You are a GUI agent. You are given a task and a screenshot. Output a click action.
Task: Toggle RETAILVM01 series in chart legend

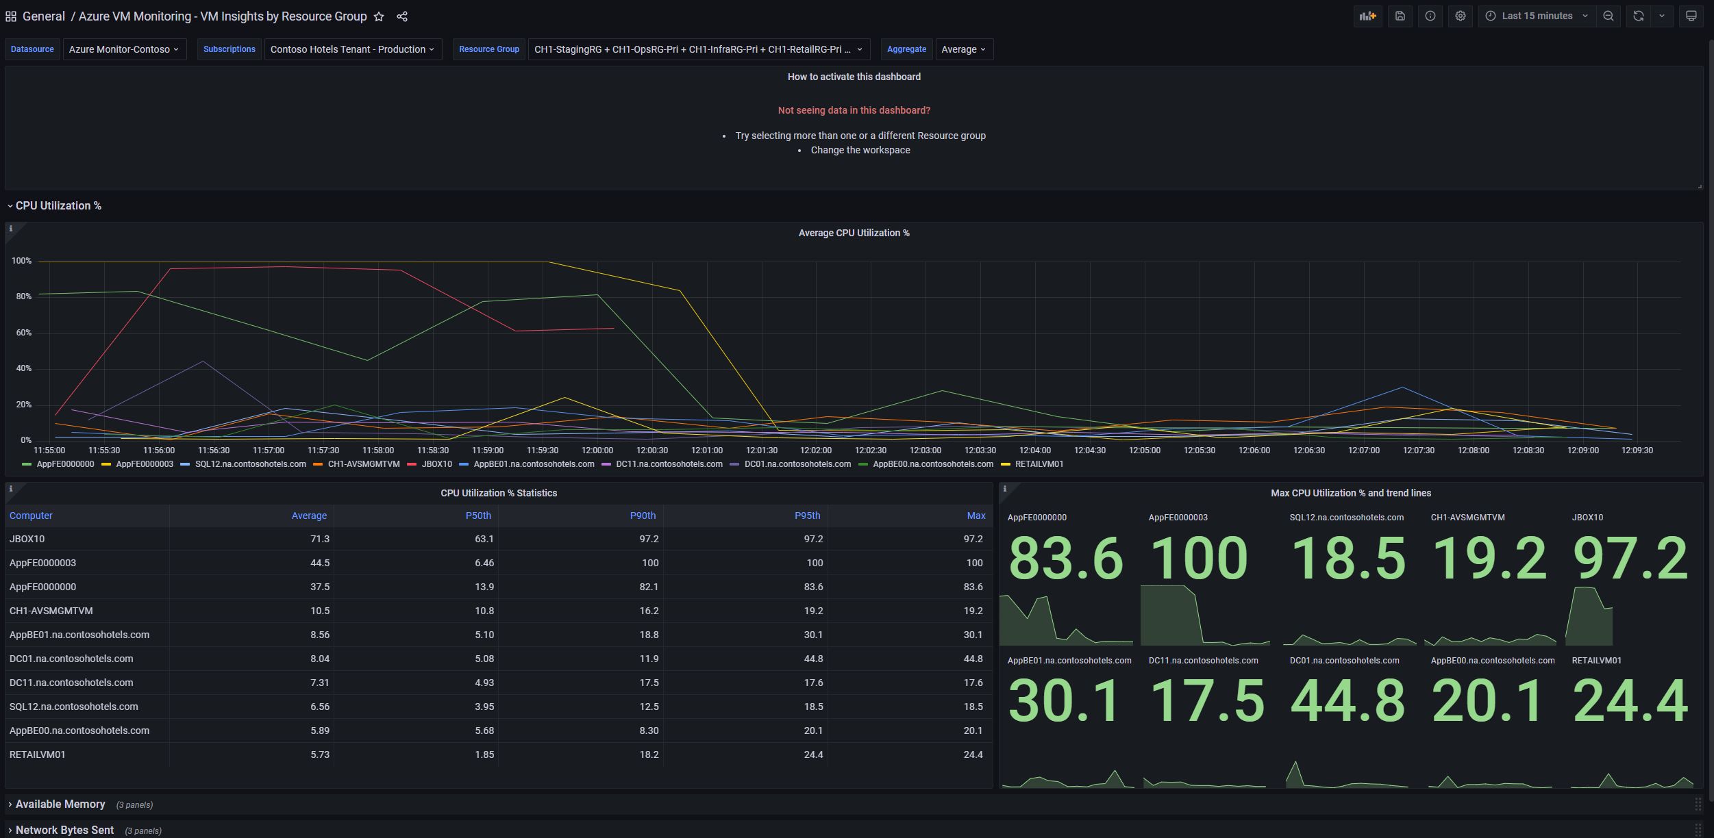tap(1039, 464)
